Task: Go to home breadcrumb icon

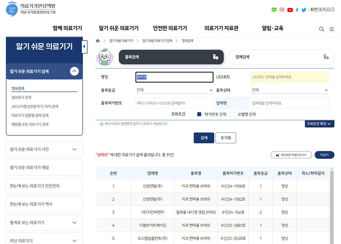Action: (x=98, y=41)
